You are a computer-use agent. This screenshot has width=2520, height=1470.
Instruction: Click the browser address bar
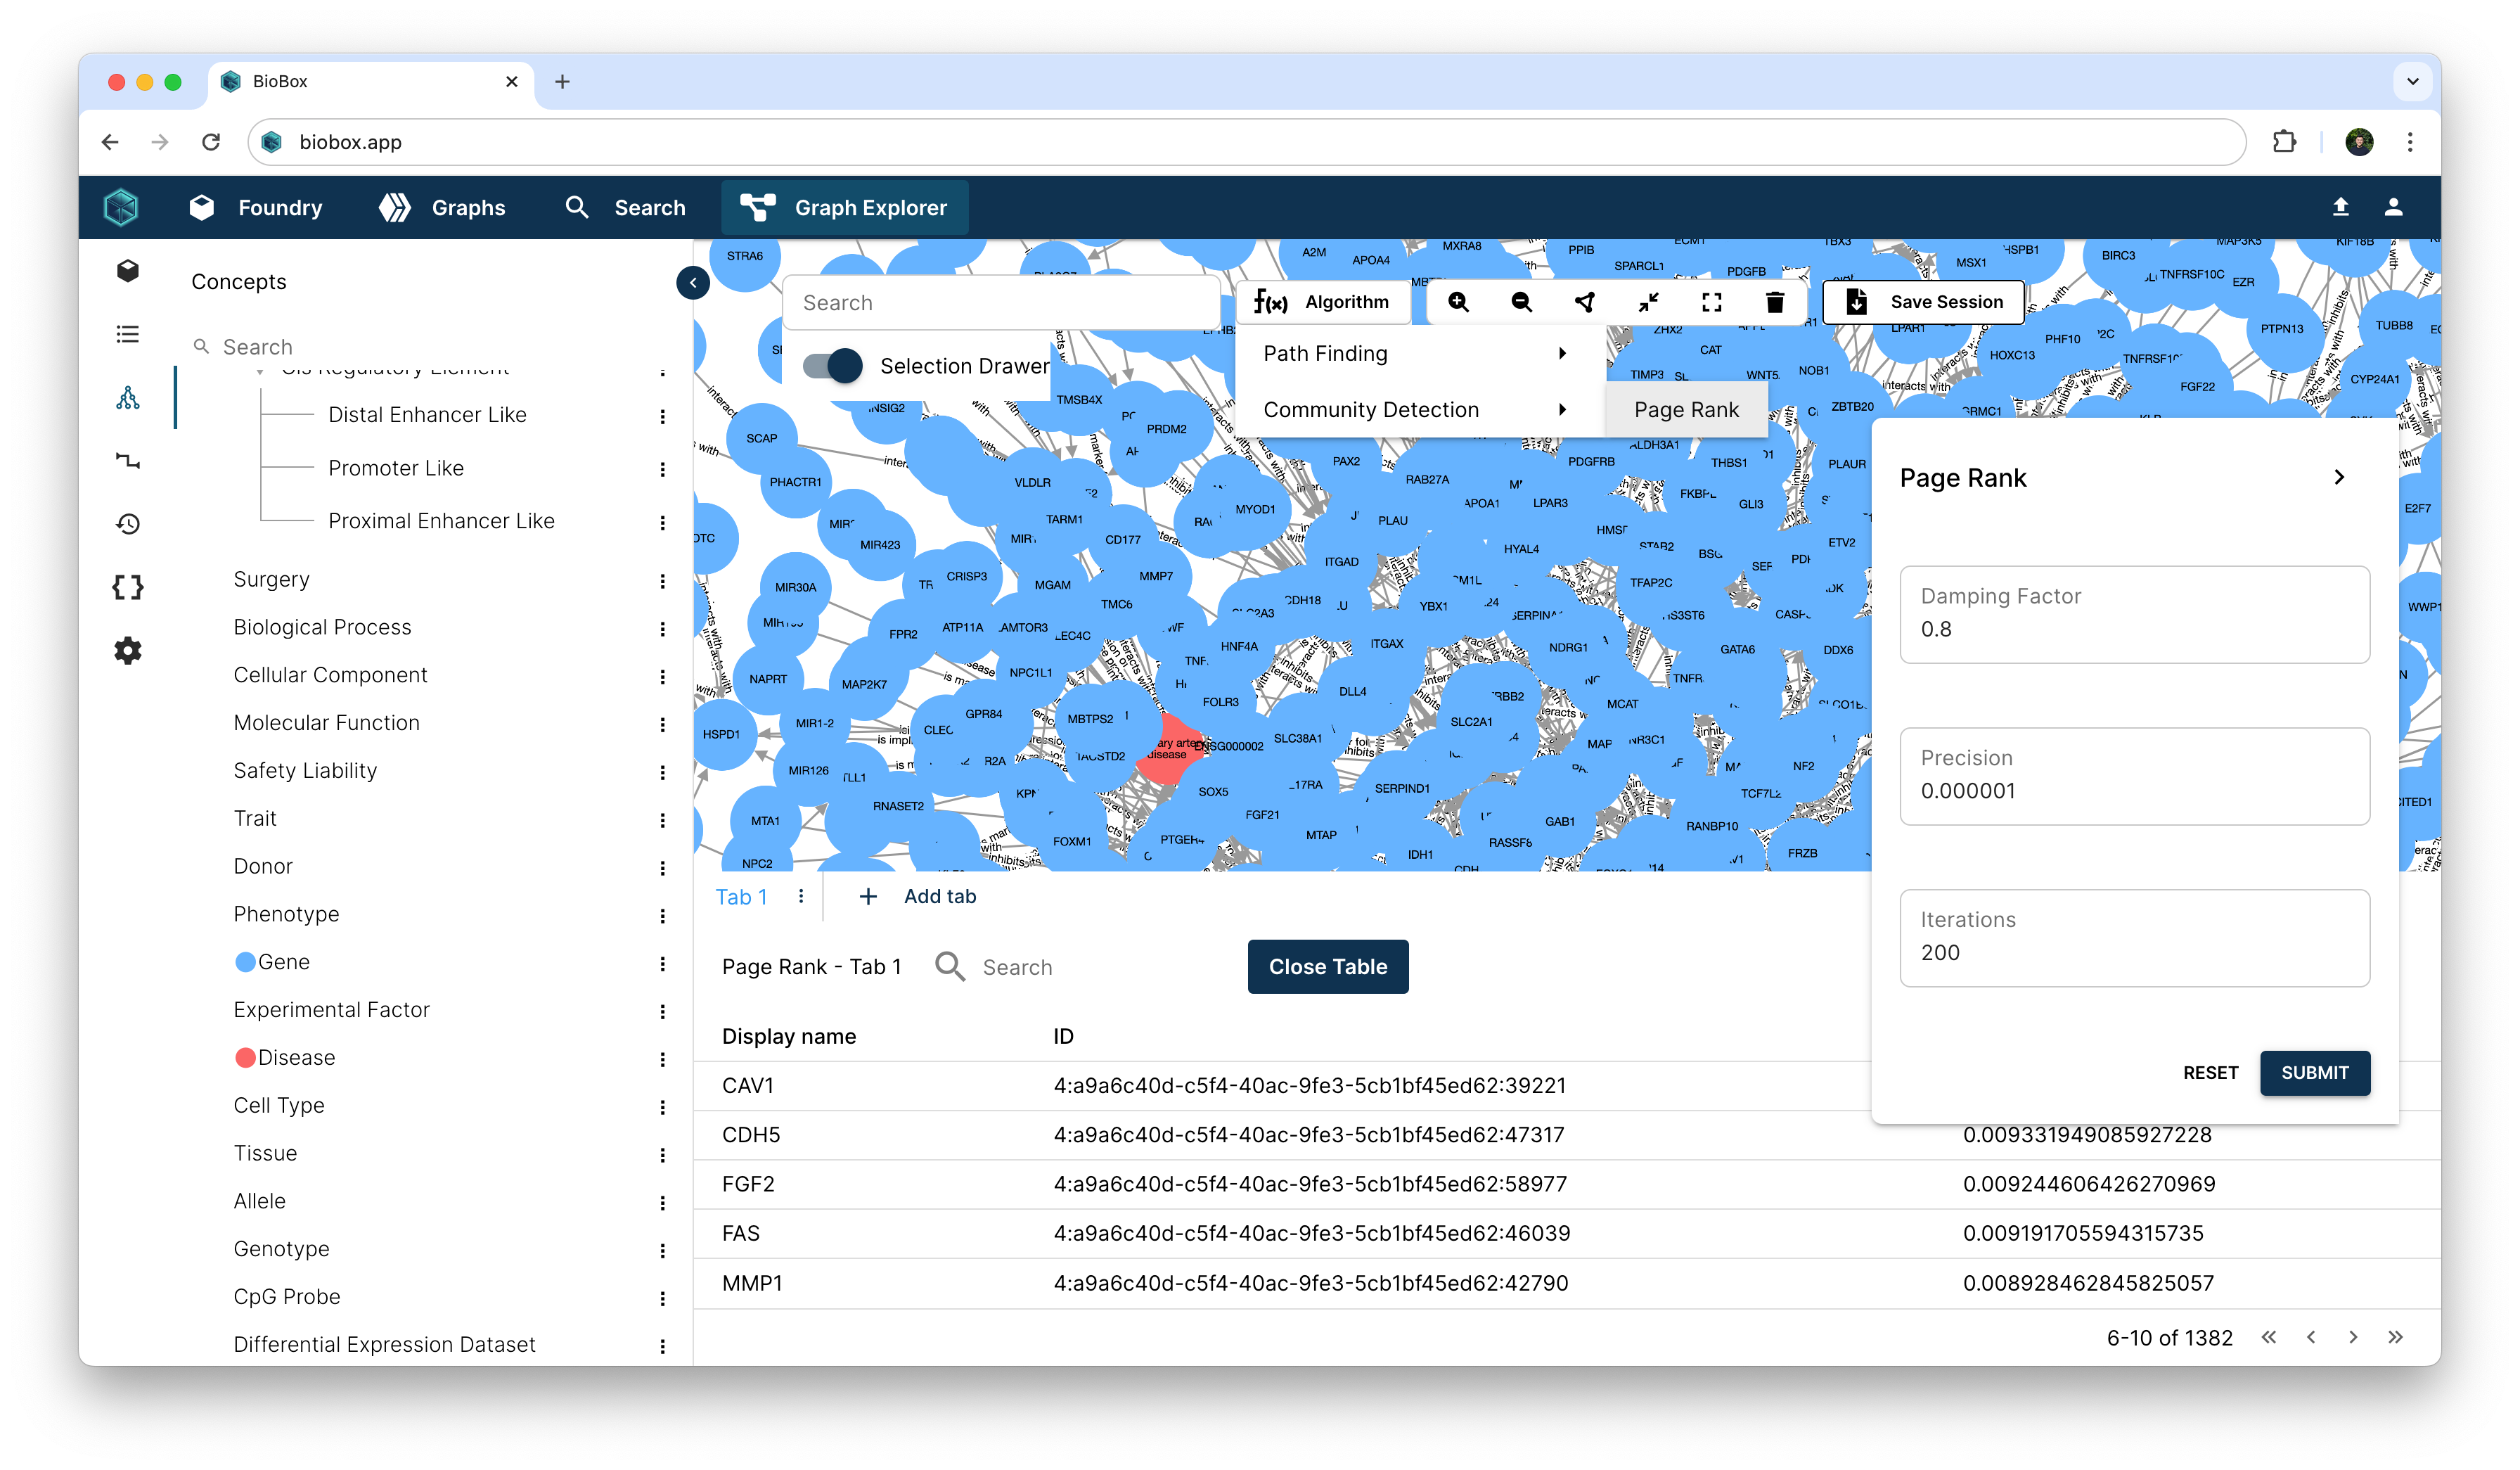point(1246,142)
